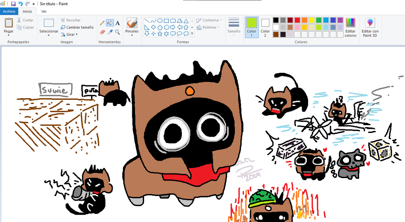Open the Seleccionar dropdown arrow
This screenshot has height=222, width=405.
tap(49, 35)
